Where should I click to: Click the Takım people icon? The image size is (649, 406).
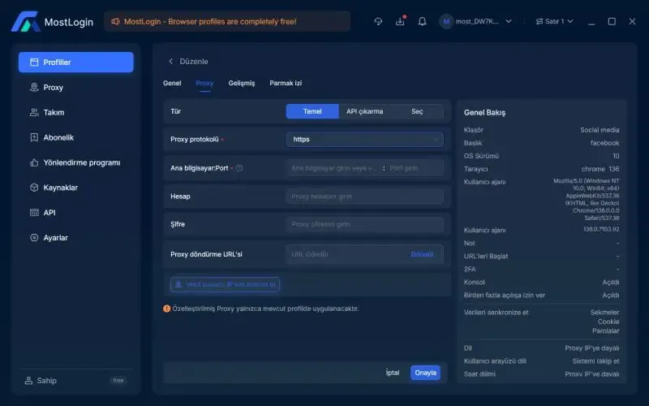(x=34, y=112)
